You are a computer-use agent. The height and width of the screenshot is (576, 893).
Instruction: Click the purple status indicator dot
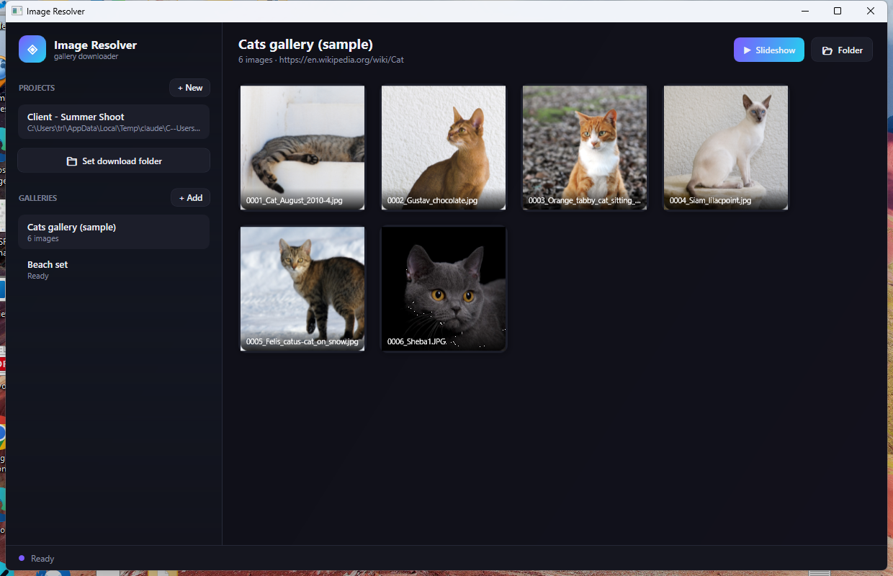(x=22, y=558)
